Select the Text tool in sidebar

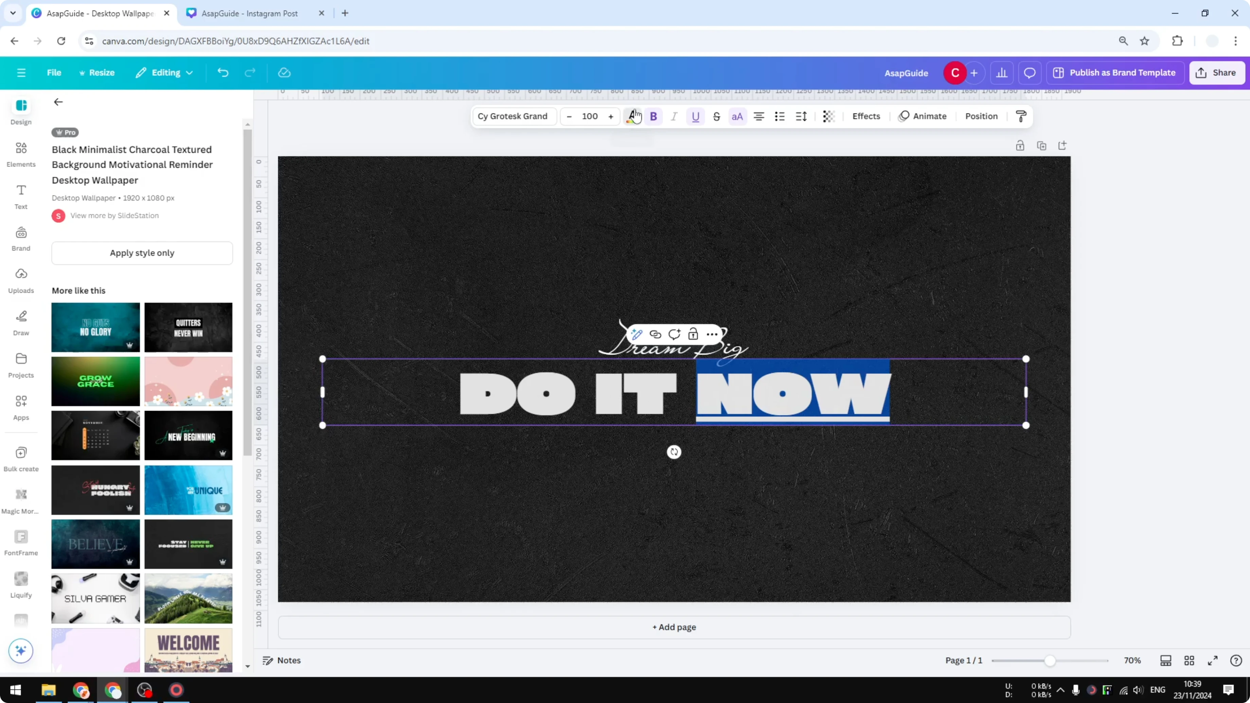coord(20,196)
